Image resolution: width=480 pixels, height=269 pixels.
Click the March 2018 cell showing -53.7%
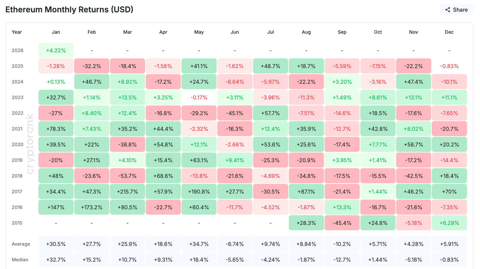tap(127, 176)
